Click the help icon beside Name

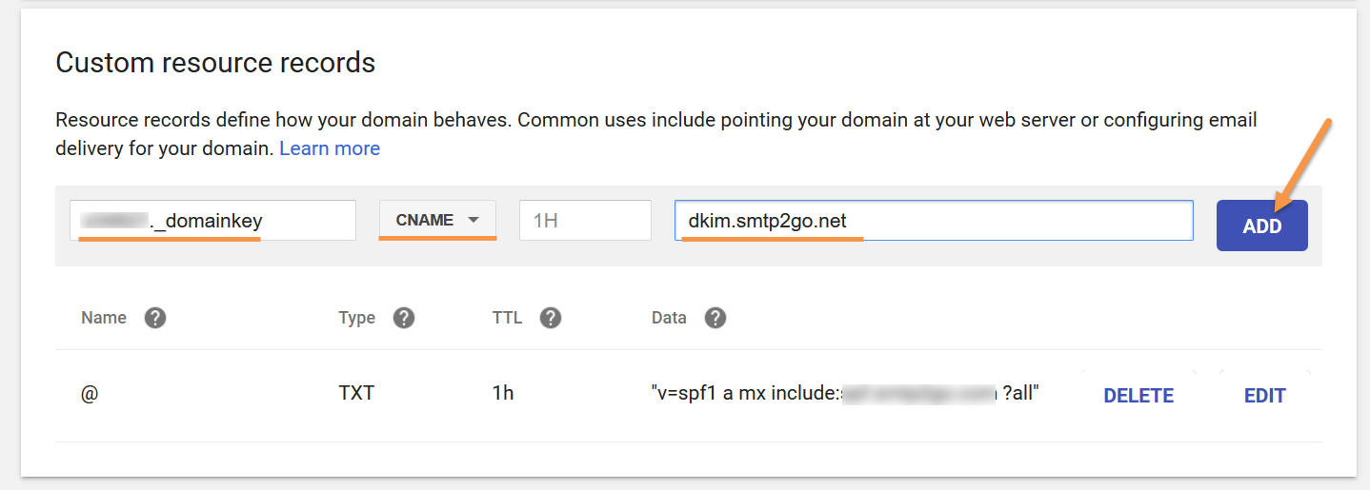(155, 318)
